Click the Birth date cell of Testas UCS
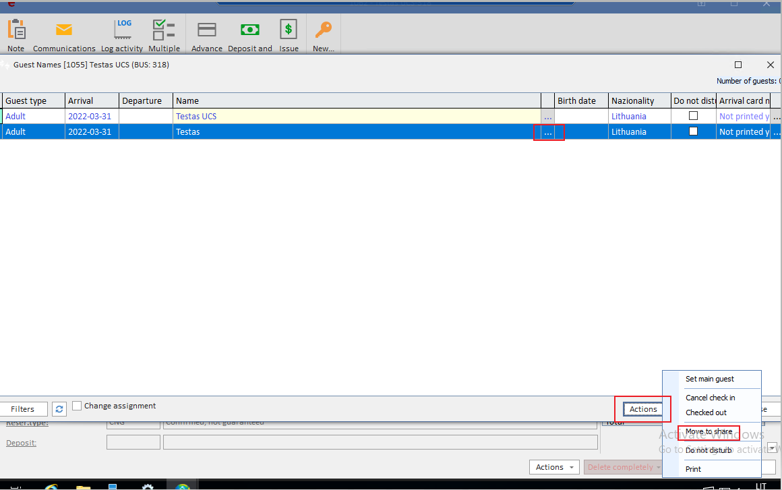 (x=581, y=116)
